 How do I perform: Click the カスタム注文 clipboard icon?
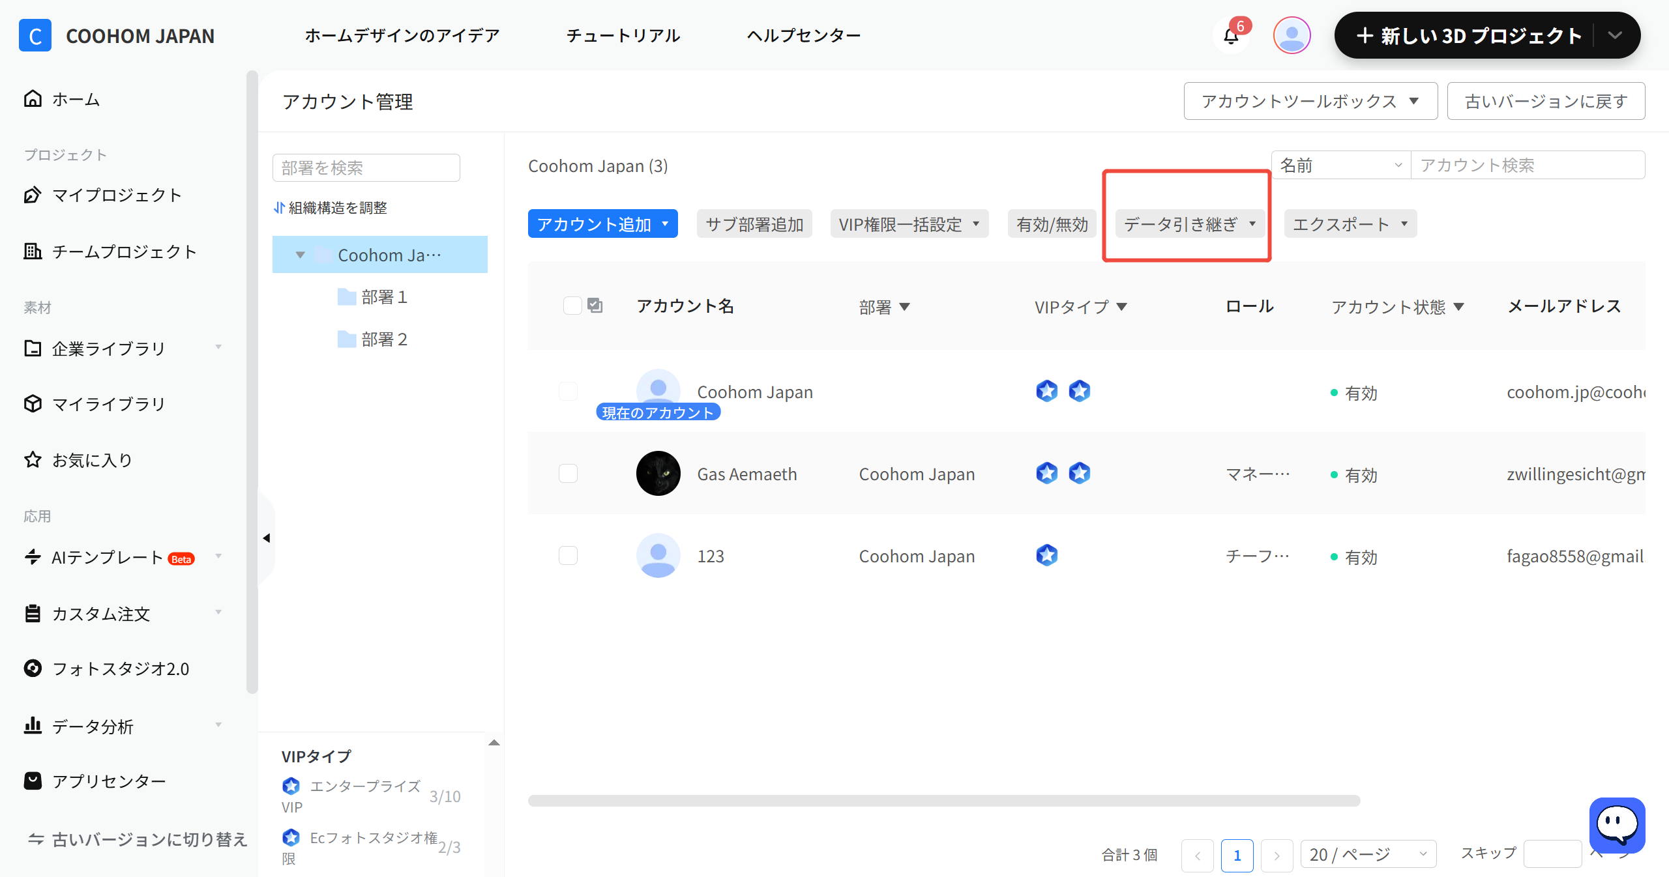tap(33, 614)
